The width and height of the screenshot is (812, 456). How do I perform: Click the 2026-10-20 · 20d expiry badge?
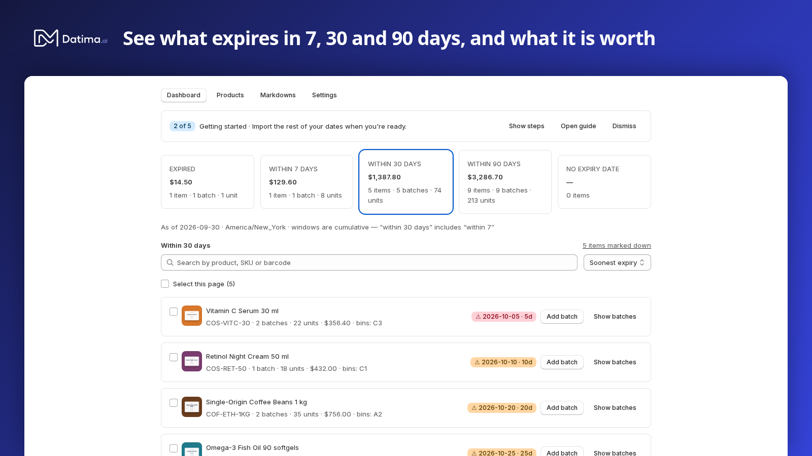pos(502,408)
